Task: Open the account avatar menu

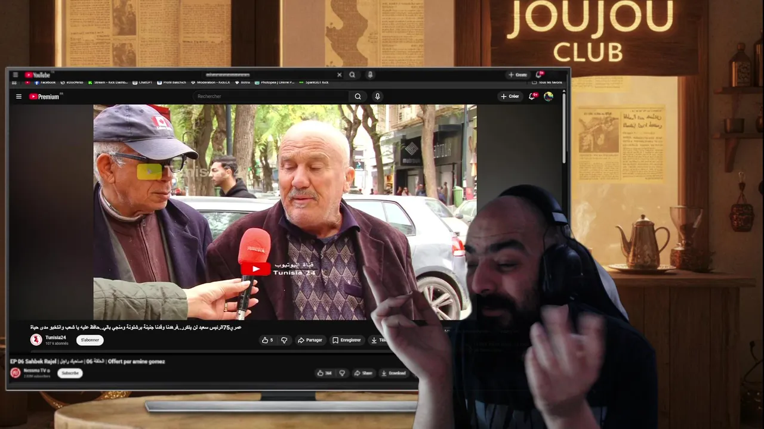Action: (549, 97)
